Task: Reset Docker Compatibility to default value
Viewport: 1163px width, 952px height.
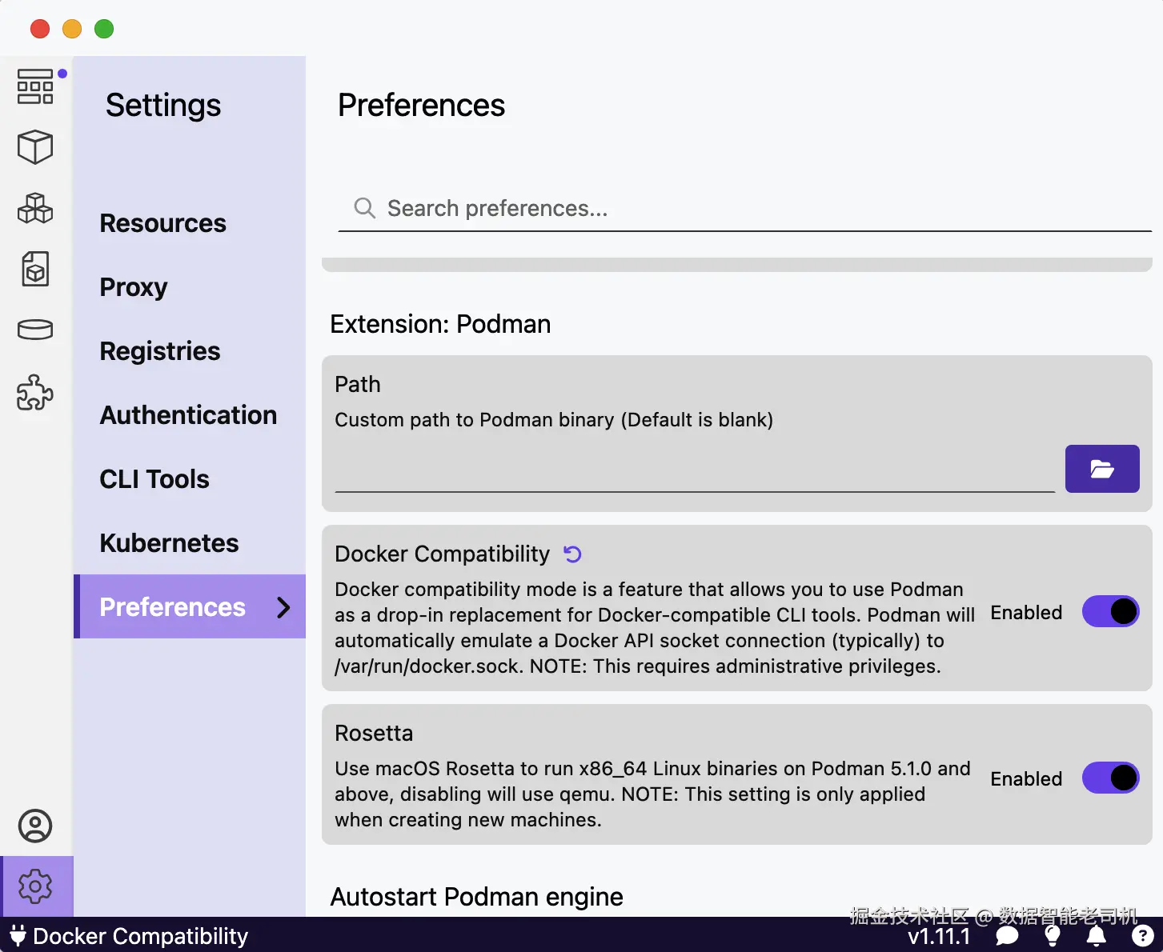Action: coord(572,554)
